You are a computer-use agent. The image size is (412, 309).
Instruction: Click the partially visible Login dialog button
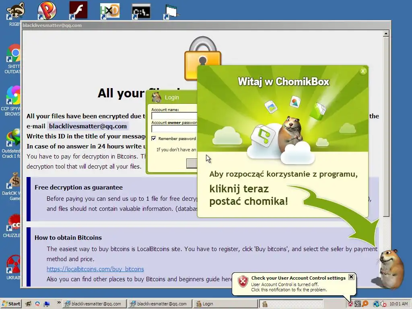(x=192, y=163)
